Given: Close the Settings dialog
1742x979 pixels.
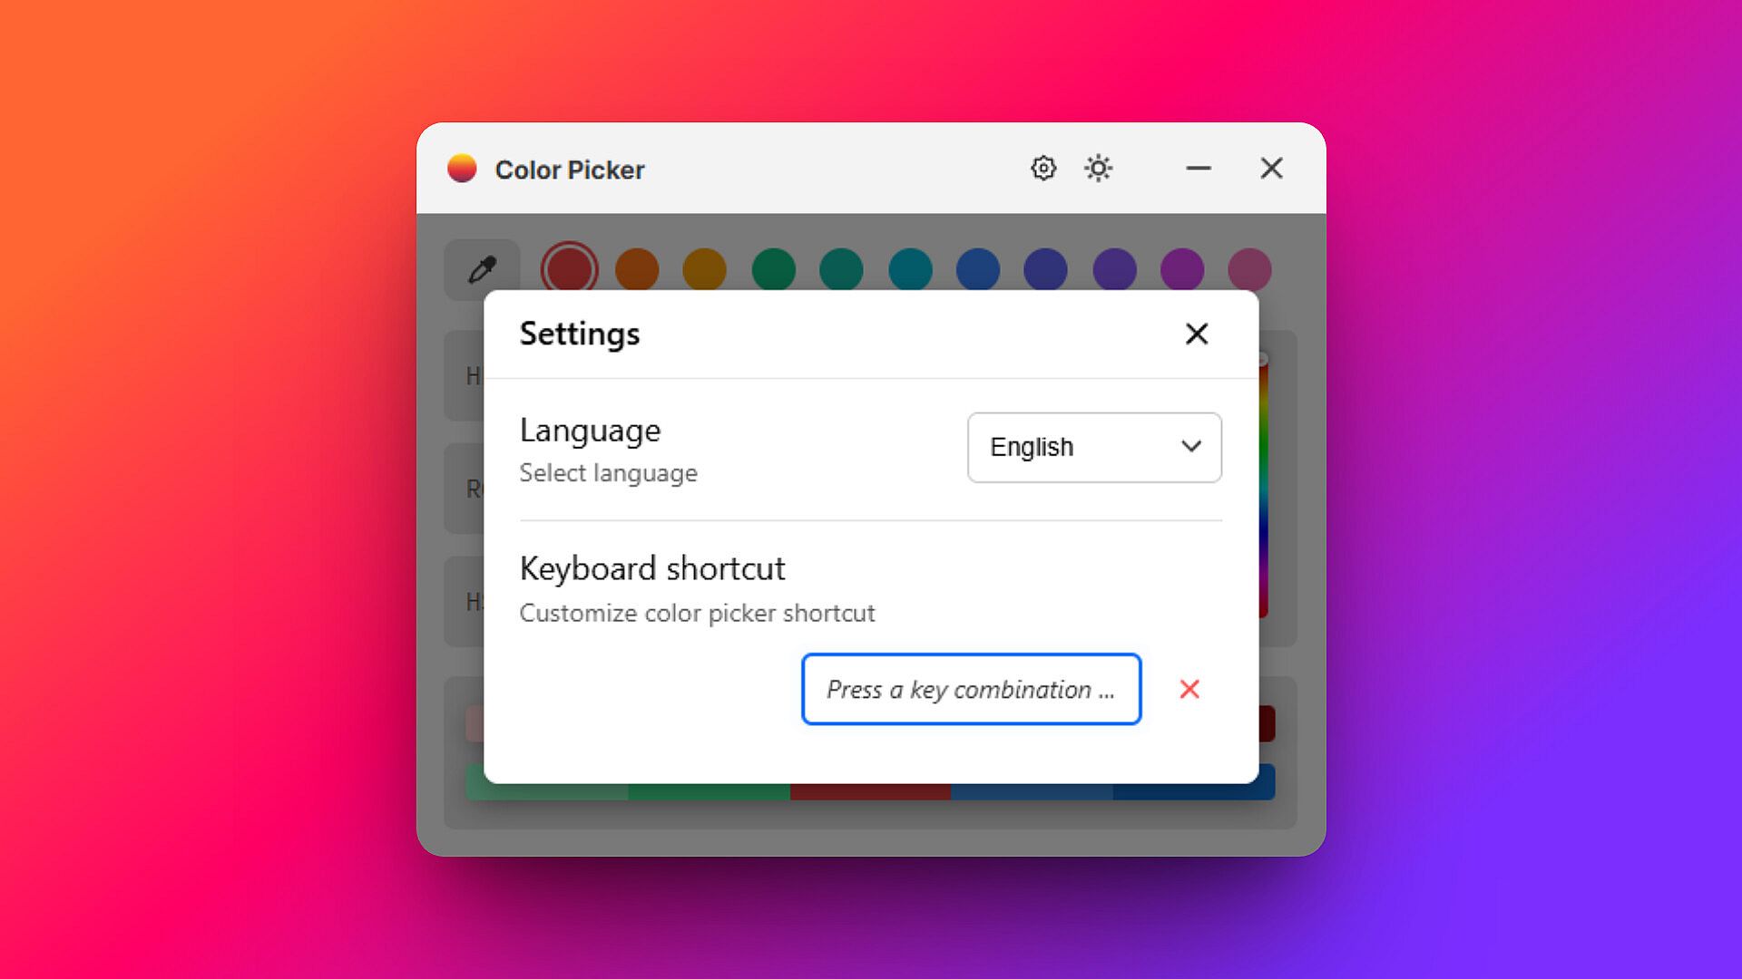Looking at the screenshot, I should point(1197,334).
